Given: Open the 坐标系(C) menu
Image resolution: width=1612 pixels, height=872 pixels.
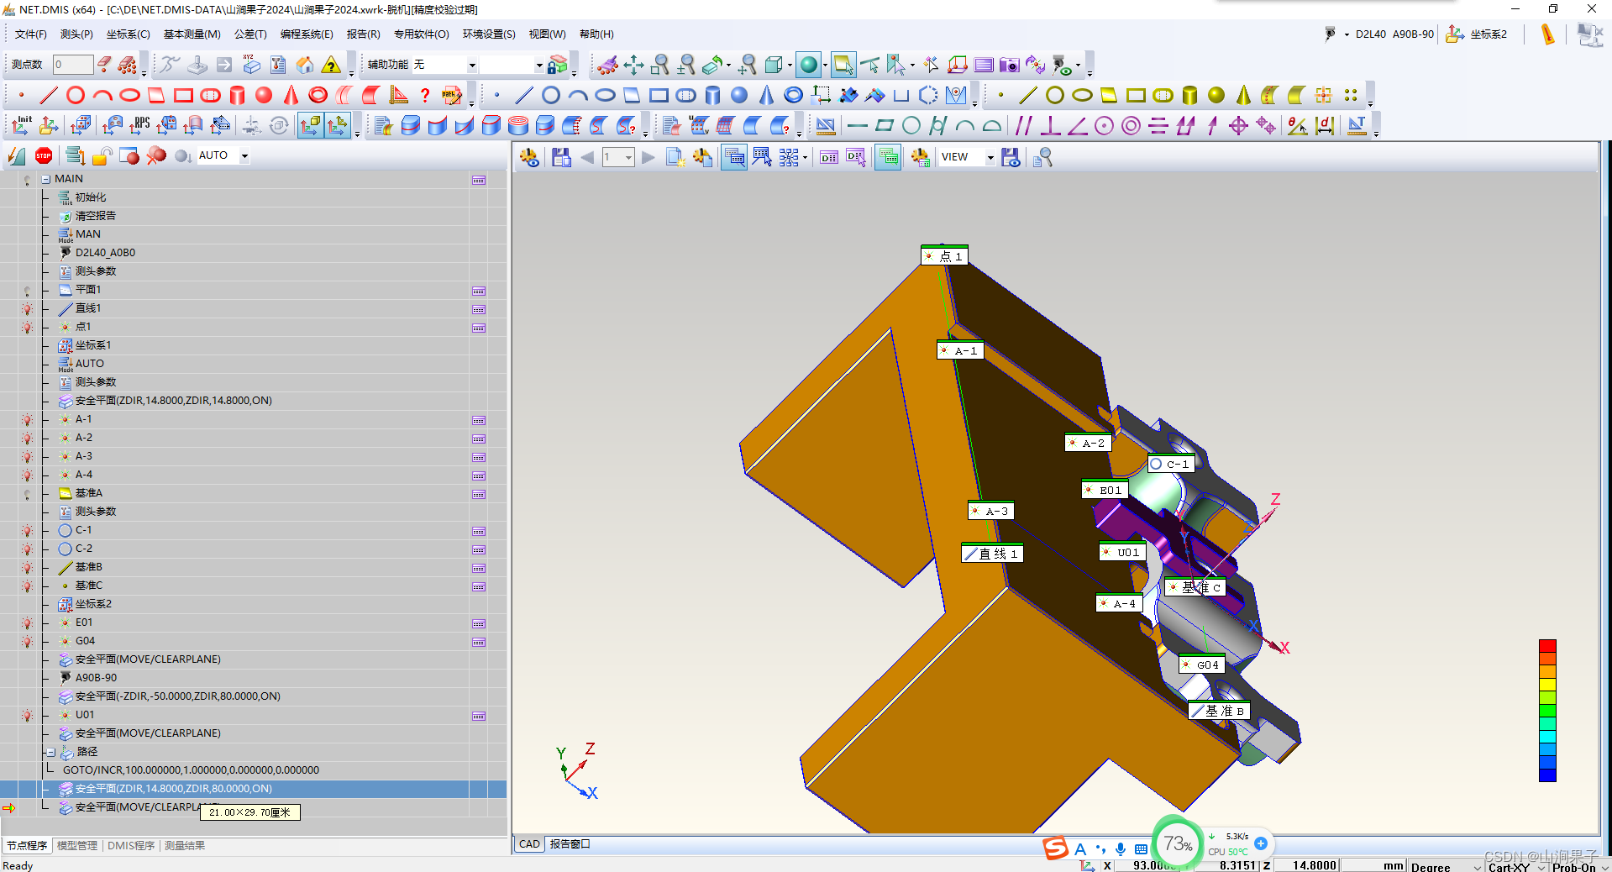Looking at the screenshot, I should tap(128, 34).
